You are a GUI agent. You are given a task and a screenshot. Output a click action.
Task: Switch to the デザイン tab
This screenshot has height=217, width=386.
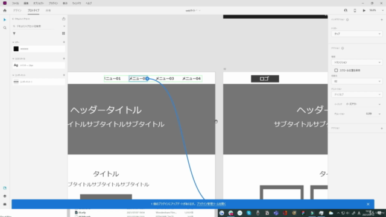[x=17, y=11]
